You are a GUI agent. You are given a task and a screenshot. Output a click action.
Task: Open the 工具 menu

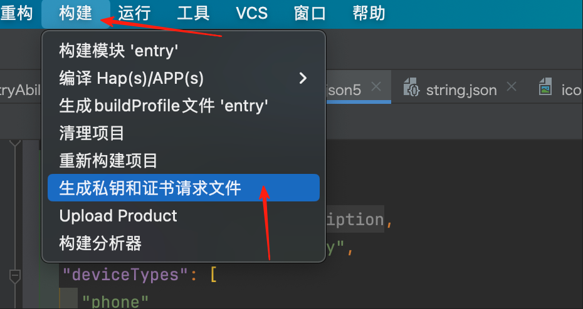[x=193, y=13]
